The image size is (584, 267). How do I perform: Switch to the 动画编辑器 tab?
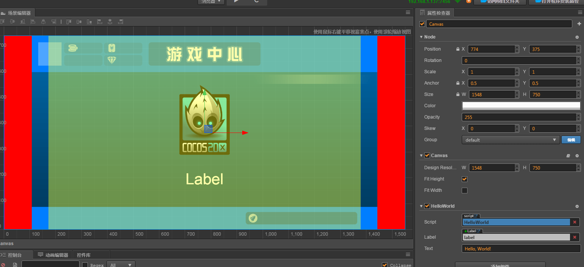[x=53, y=255]
